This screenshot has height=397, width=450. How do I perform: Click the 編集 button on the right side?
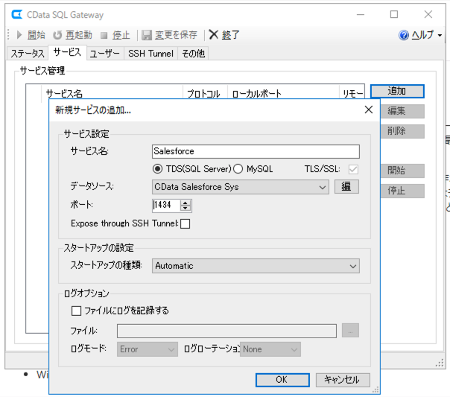pyautogui.click(x=402, y=111)
